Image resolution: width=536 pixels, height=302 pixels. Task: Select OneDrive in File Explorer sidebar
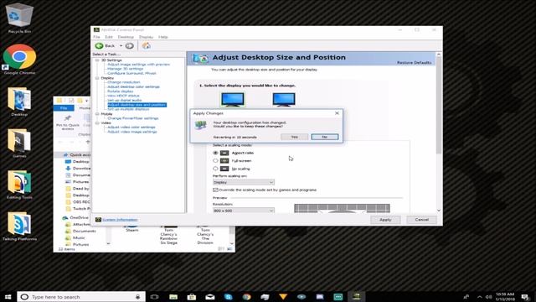click(x=79, y=217)
